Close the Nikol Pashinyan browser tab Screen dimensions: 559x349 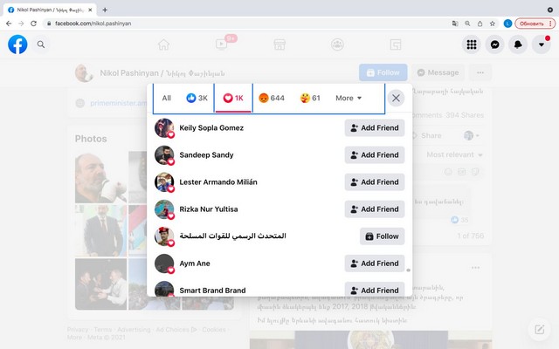tap(90, 10)
